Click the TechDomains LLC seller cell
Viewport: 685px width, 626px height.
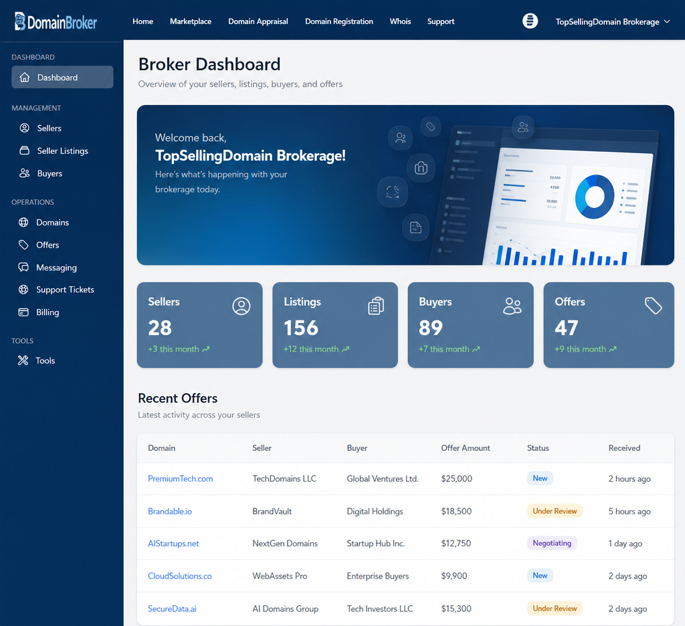click(x=284, y=479)
